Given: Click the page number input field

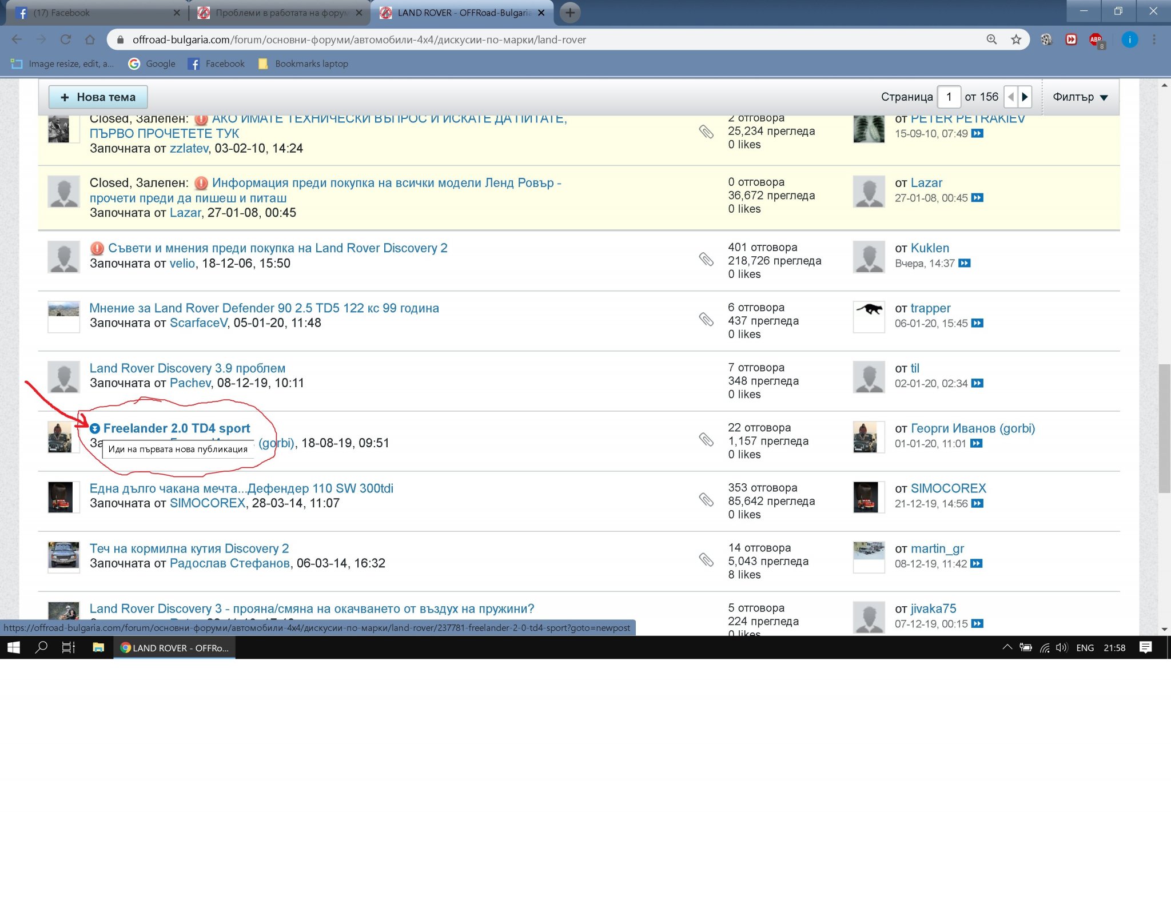Looking at the screenshot, I should (949, 97).
